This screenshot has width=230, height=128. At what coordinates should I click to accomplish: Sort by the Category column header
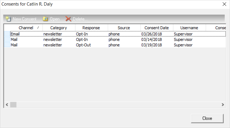pyautogui.click(x=59, y=28)
